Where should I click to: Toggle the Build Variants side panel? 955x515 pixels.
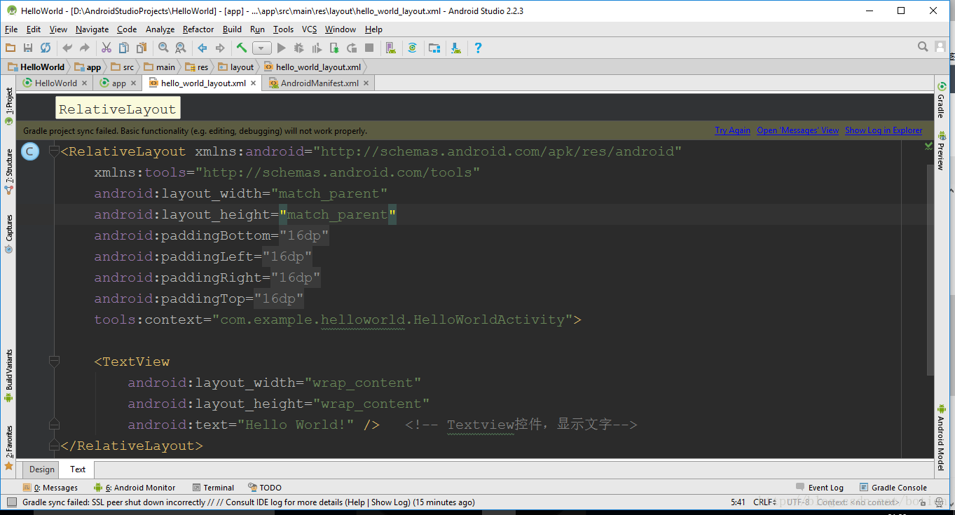click(9, 375)
